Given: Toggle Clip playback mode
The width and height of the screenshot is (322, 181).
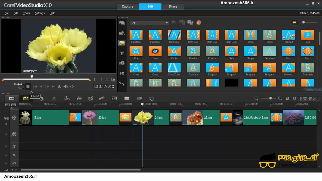Looking at the screenshot, I should [x=20, y=88].
